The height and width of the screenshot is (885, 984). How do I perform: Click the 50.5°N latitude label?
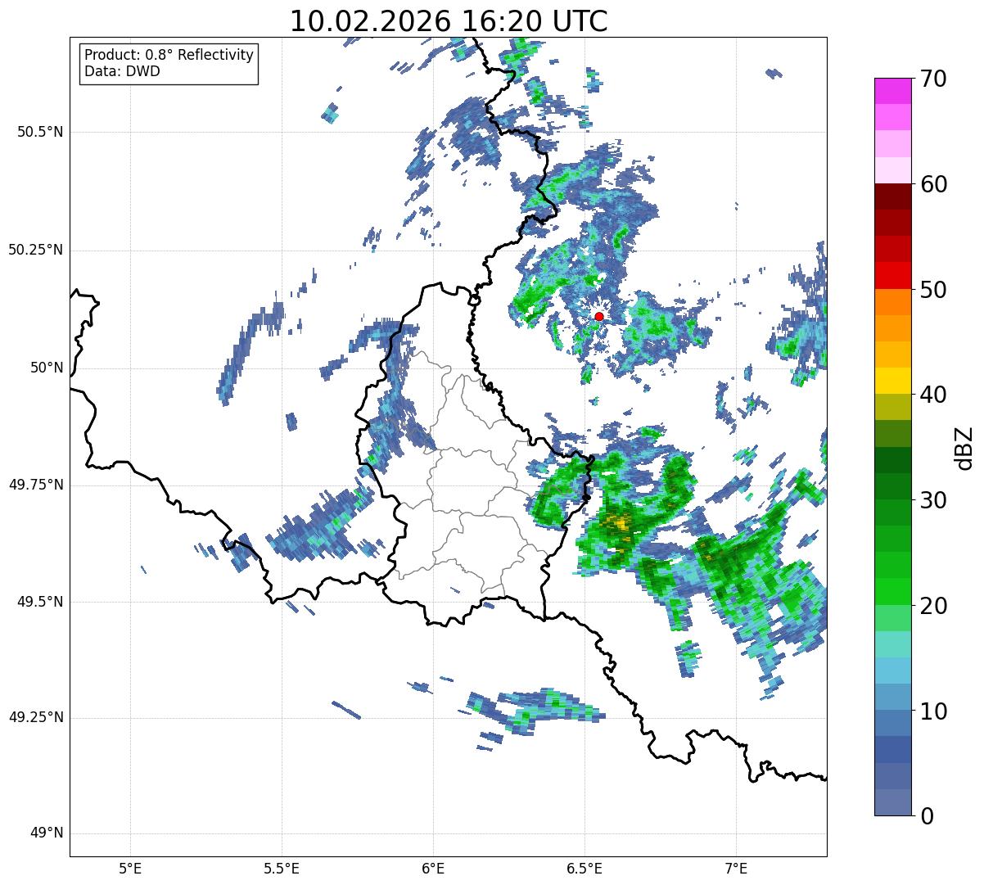click(40, 132)
